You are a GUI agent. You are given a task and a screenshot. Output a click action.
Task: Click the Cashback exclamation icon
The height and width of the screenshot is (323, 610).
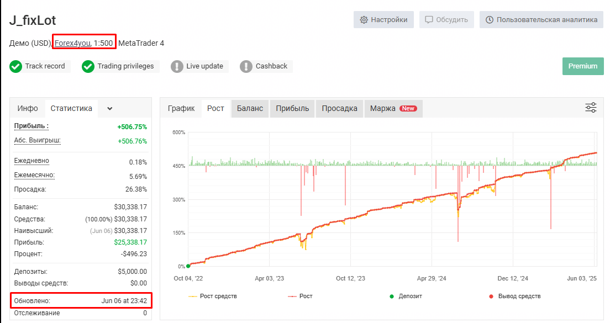(x=246, y=66)
